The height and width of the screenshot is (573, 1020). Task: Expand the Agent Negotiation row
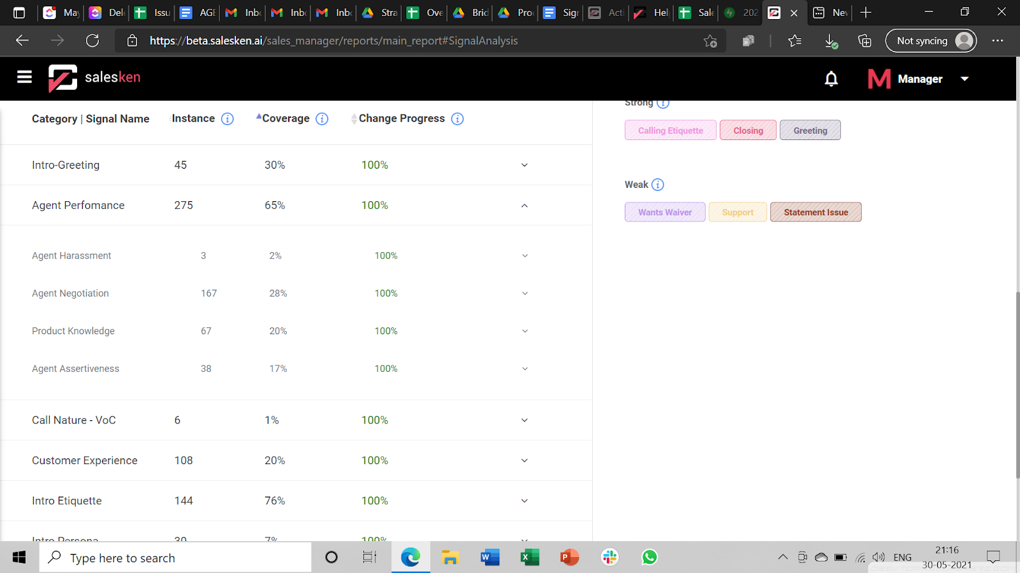525,294
